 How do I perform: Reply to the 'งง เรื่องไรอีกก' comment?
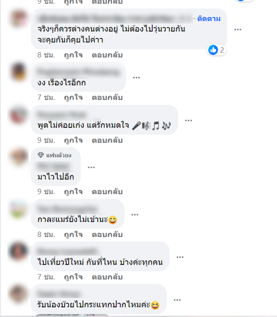(107, 97)
